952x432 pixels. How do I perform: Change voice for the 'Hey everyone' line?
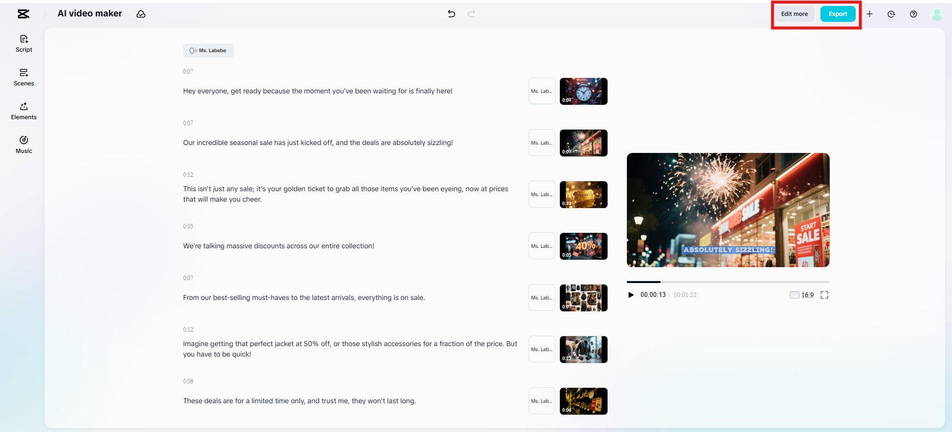542,91
